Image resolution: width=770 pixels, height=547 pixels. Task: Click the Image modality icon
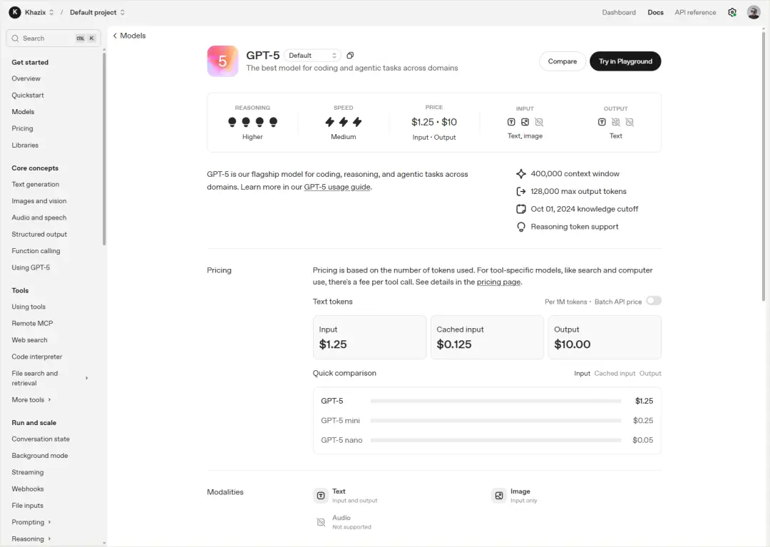coord(499,496)
